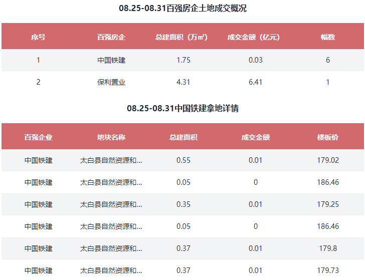Click the value 1.75
This screenshot has height=280, width=365.
tap(184, 60)
